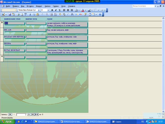Open Find with binoculars icon

72,14
